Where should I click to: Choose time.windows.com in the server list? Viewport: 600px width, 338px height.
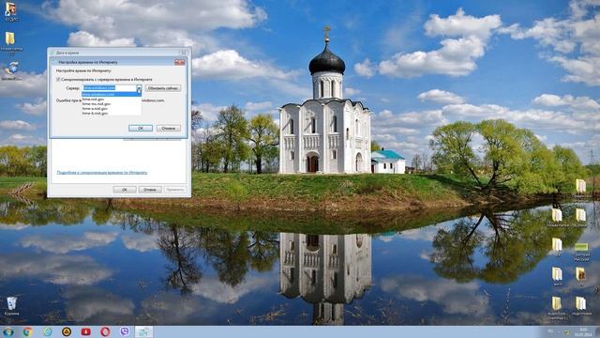(x=112, y=94)
